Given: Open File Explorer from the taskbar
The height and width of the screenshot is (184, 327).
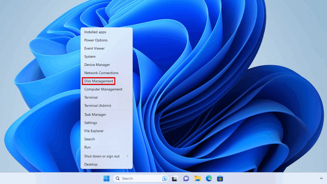Looking at the screenshot, I should [197, 178].
